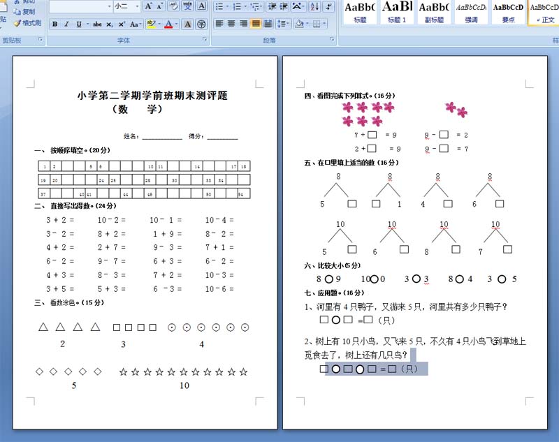This screenshot has width=559, height=442.
Task: Toggle italic formatting
Action: pyautogui.click(x=66, y=24)
